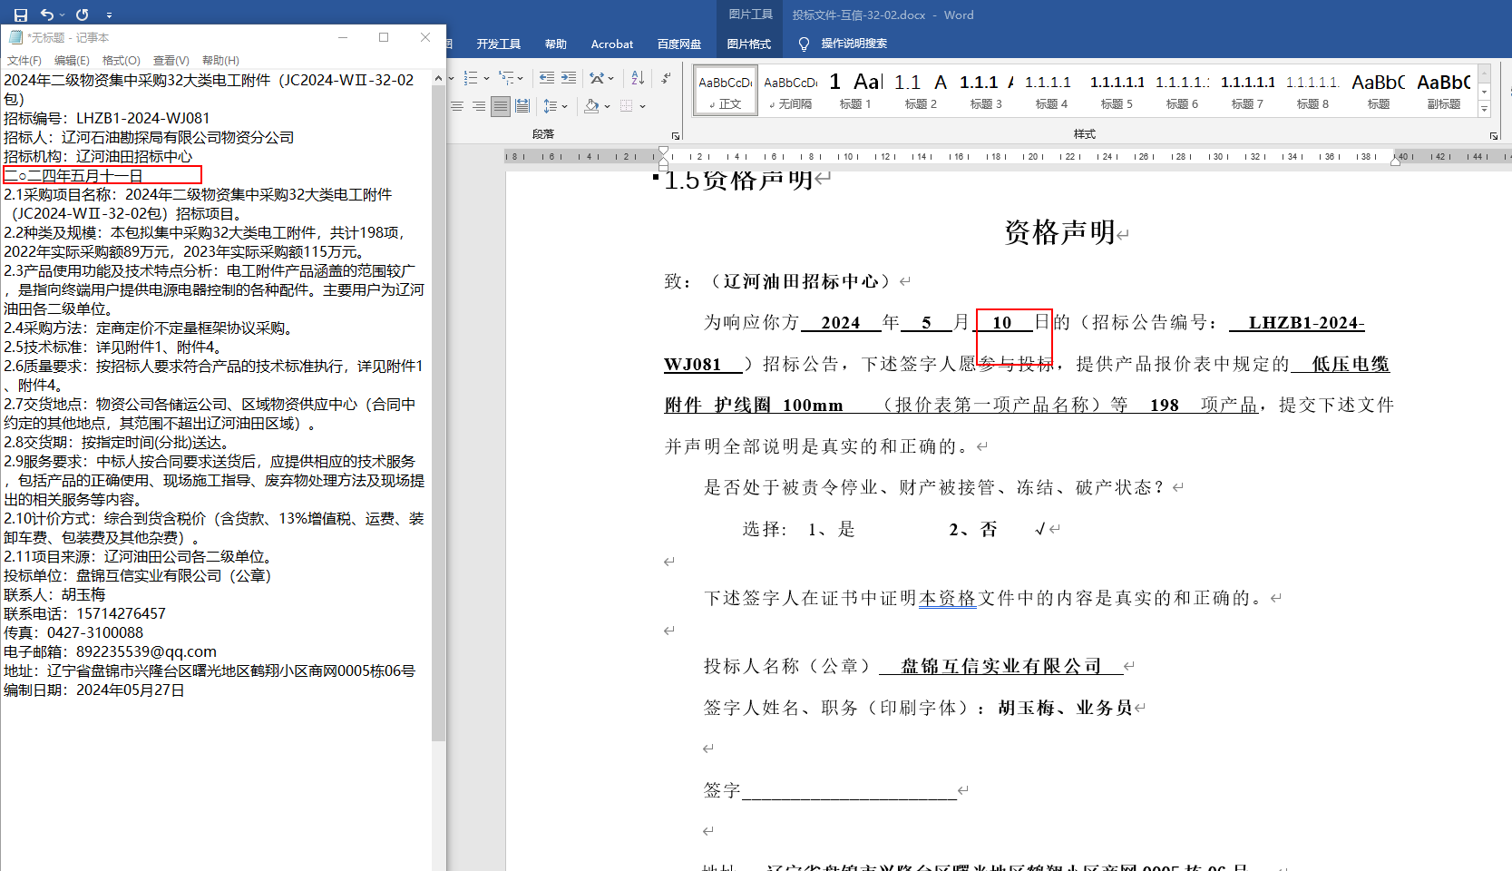Click the first-line indent ruler marker
The width and height of the screenshot is (1512, 871).
(x=663, y=151)
